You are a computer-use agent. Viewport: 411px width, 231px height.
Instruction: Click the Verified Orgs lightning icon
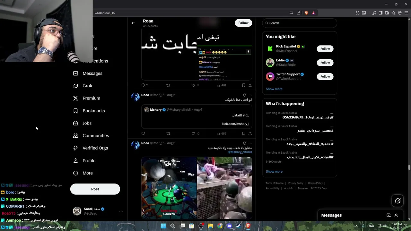pyautogui.click(x=75, y=148)
